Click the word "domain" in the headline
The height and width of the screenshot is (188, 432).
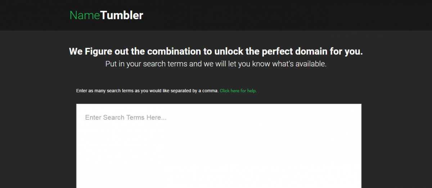click(310, 51)
